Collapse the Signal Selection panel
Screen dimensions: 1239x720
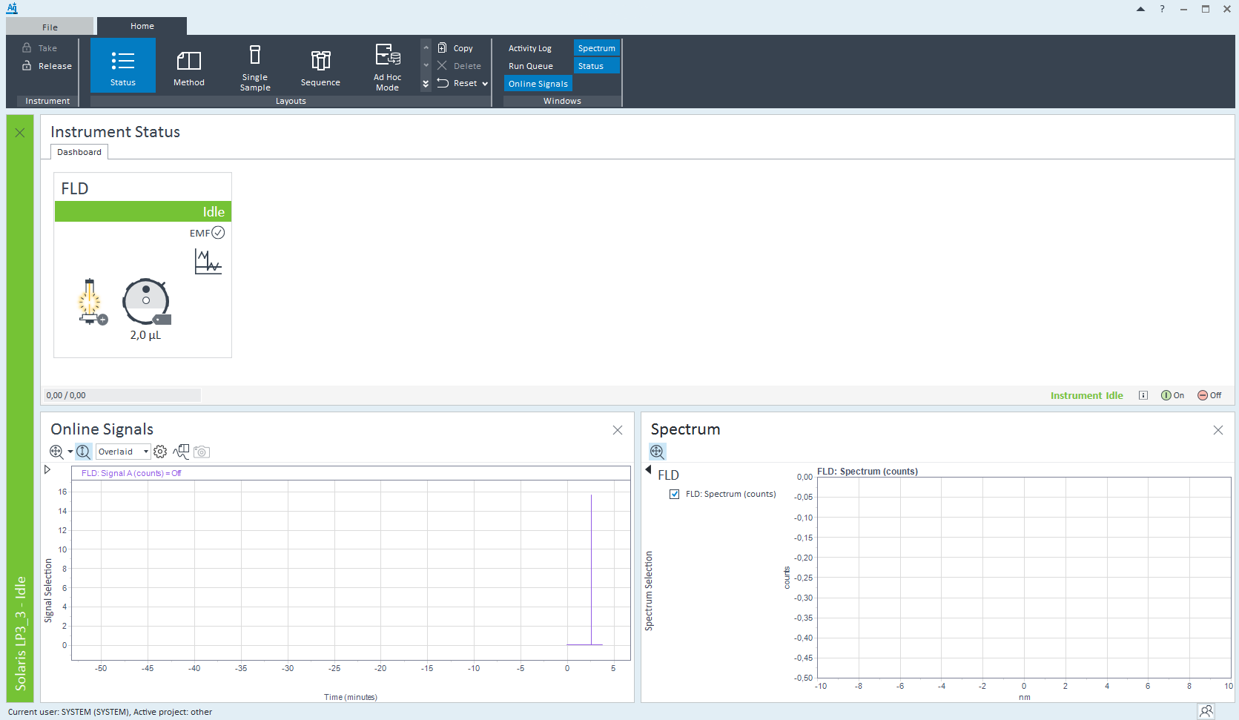tap(47, 469)
